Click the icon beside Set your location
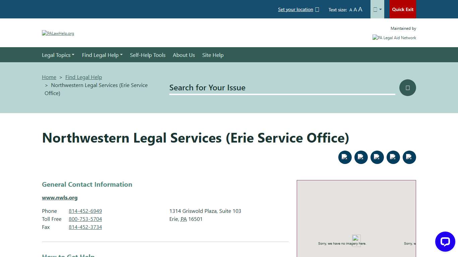 317,9
